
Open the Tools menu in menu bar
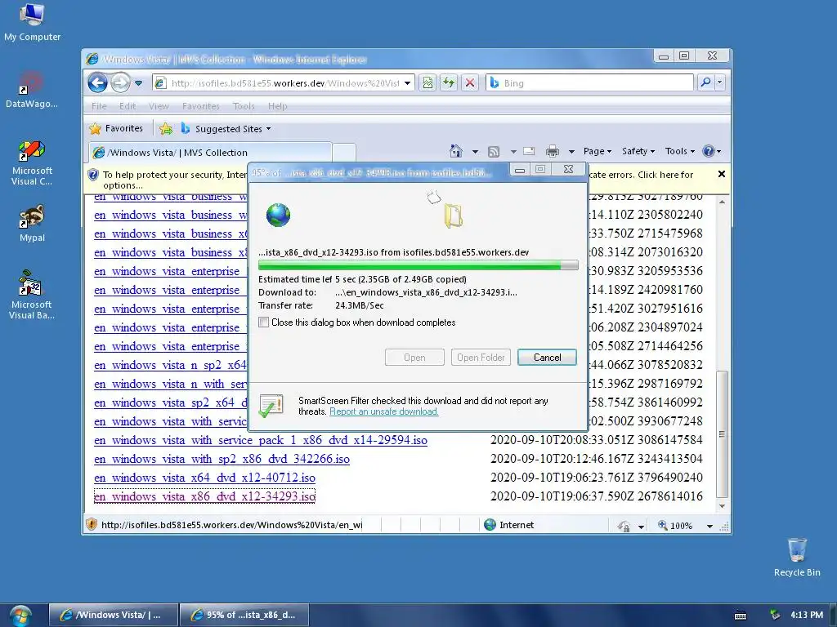point(244,106)
